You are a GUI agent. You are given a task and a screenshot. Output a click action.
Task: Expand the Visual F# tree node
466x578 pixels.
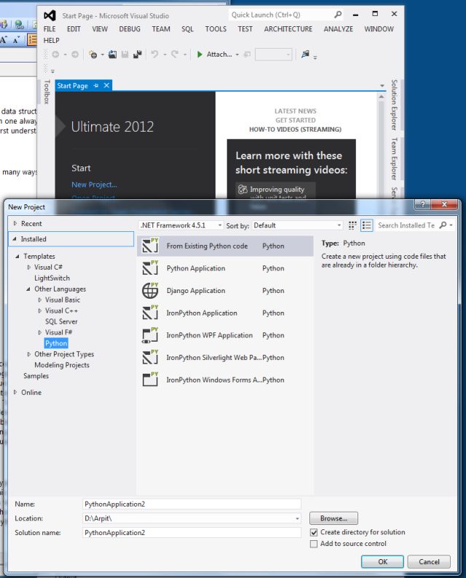[40, 332]
